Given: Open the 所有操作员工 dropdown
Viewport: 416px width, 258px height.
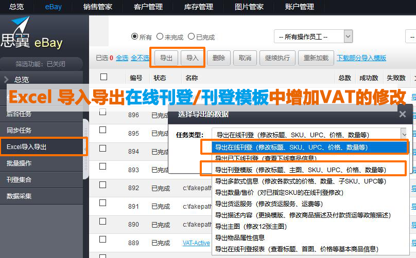Looking at the screenshot, I should click(x=314, y=36).
